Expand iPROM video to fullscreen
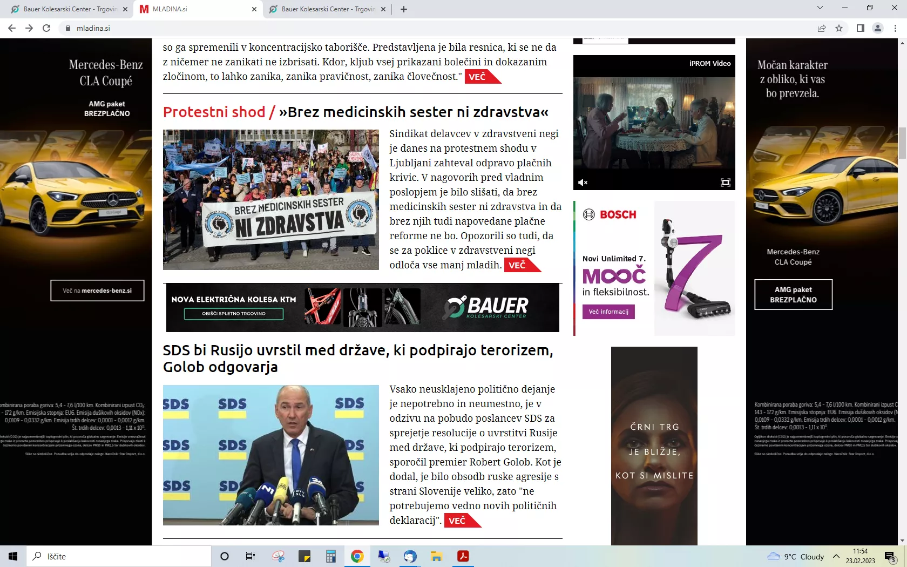 click(726, 183)
